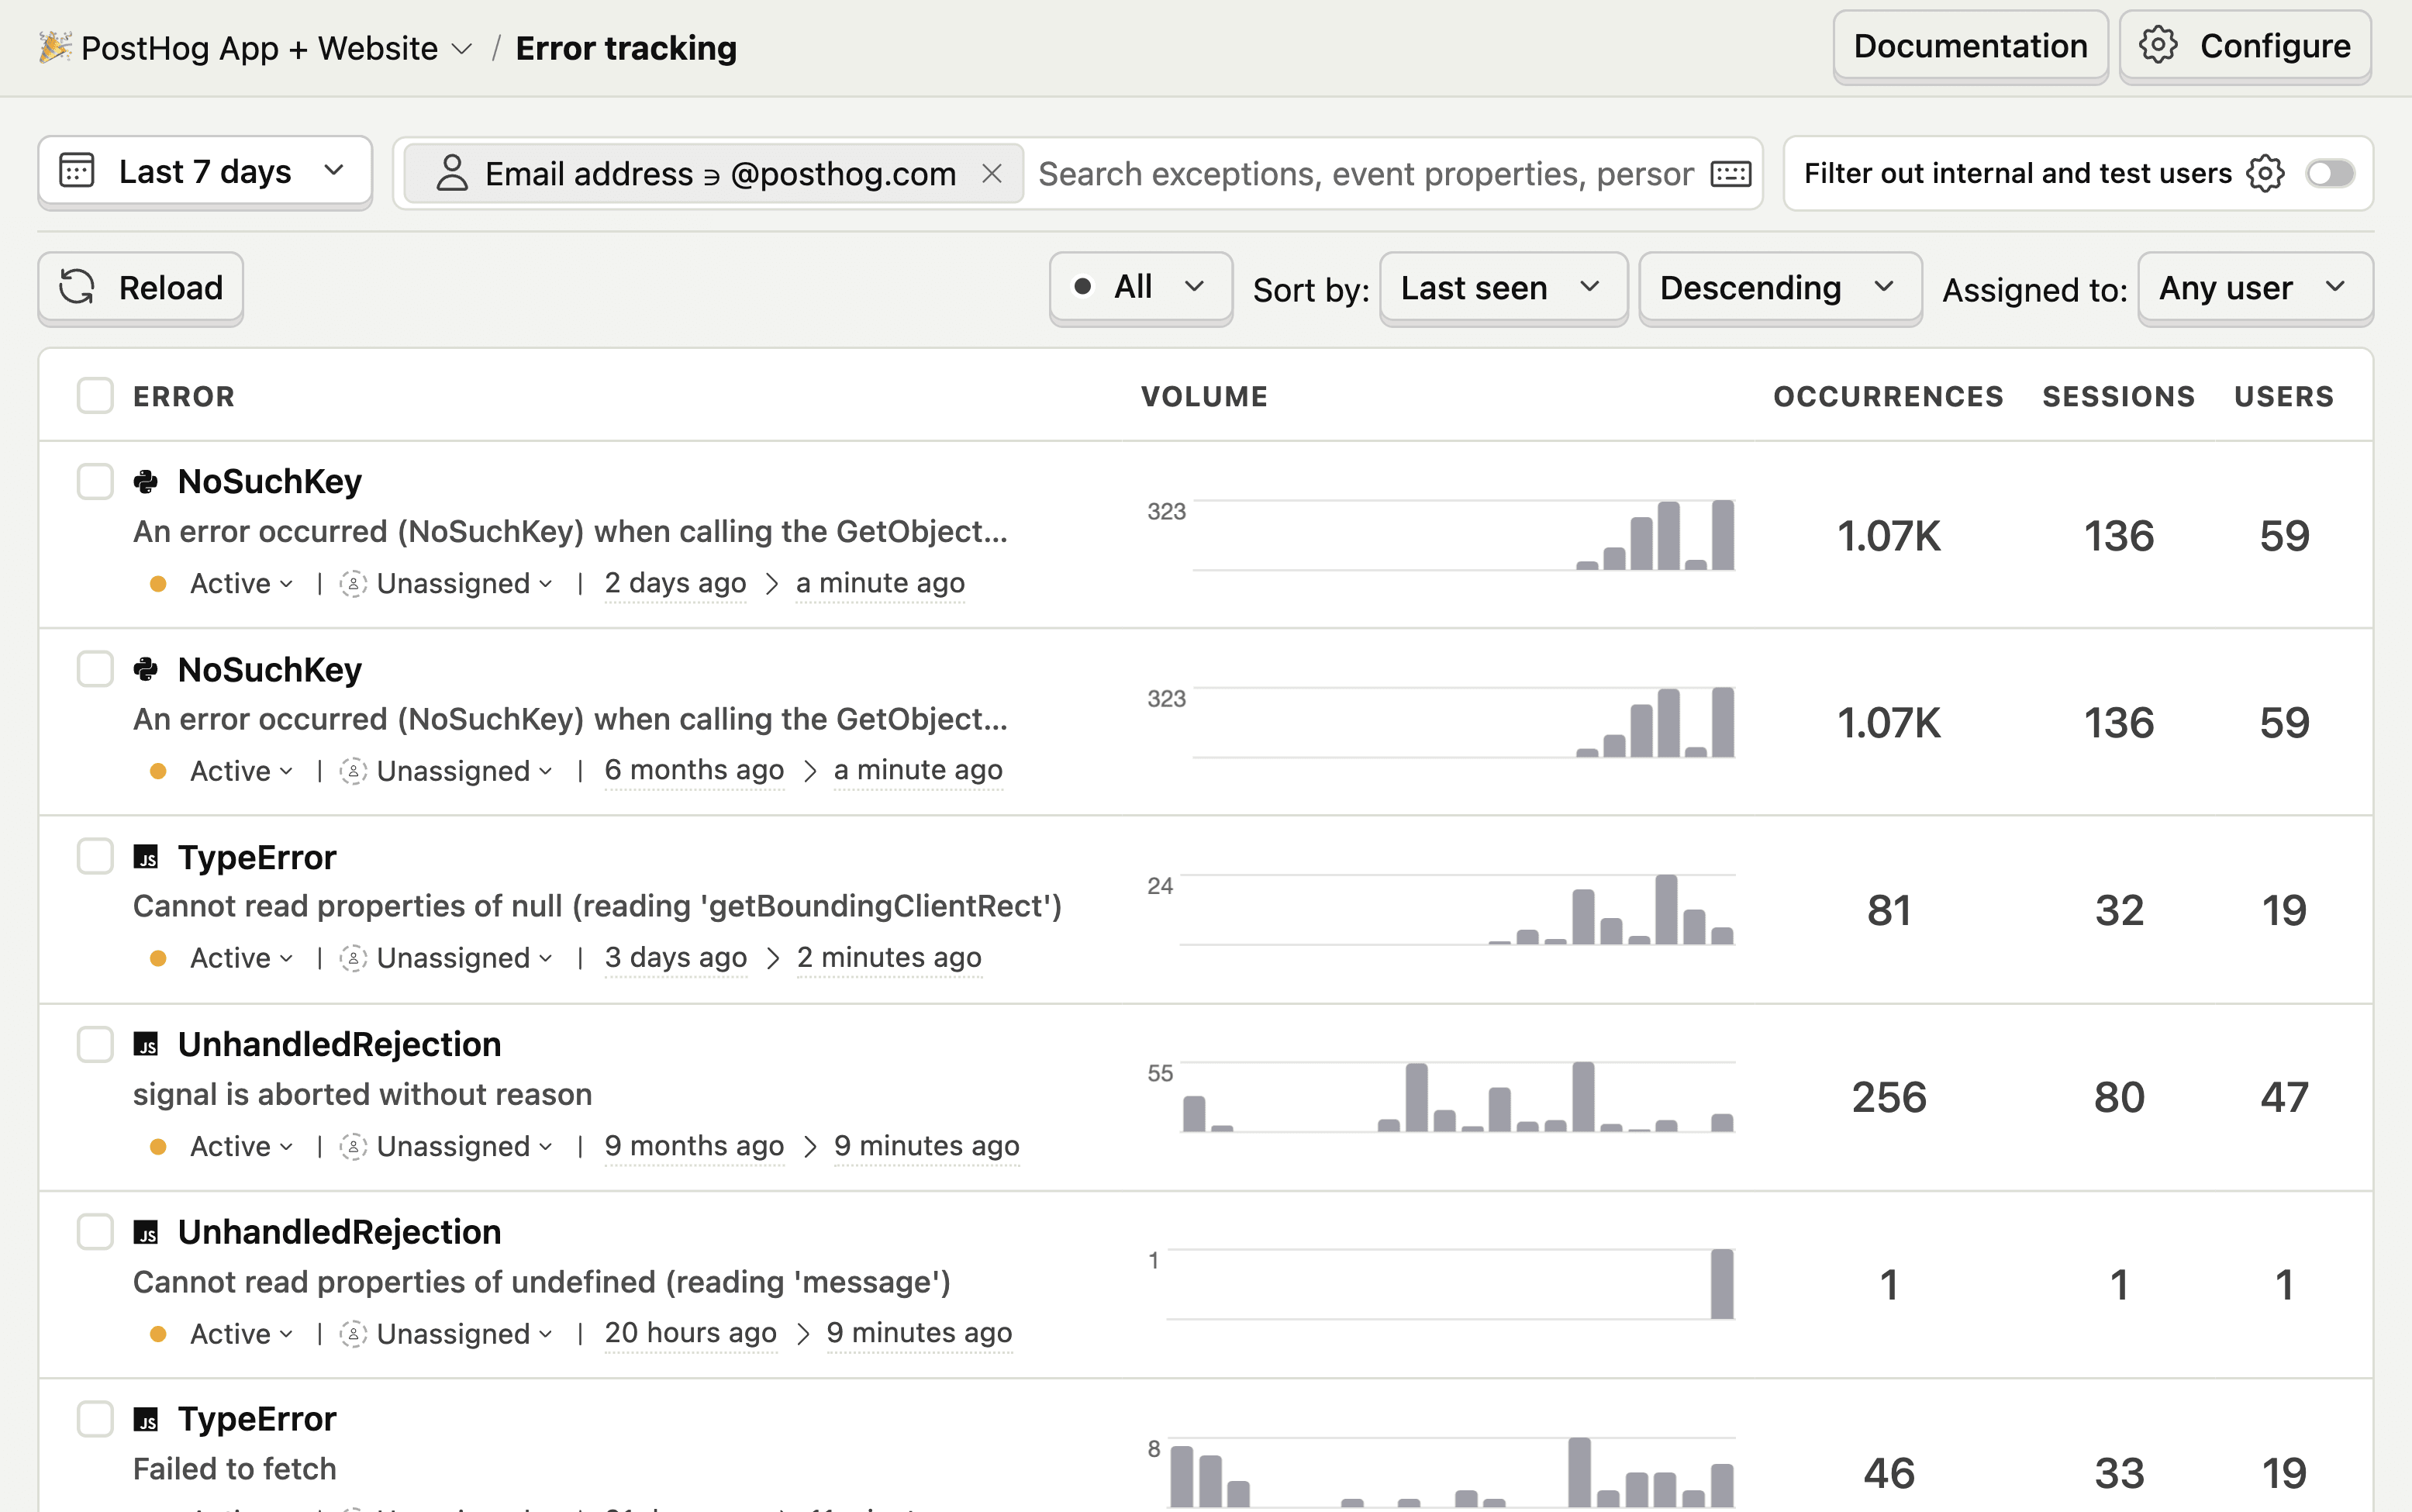The width and height of the screenshot is (2412, 1512).
Task: Select checkbox for Failed to fetch TypeError
Action: 95,1418
